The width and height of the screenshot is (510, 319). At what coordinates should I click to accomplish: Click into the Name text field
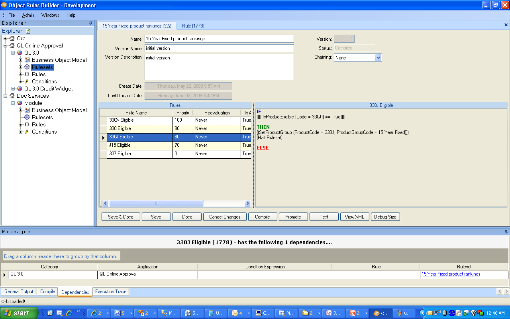pos(219,39)
